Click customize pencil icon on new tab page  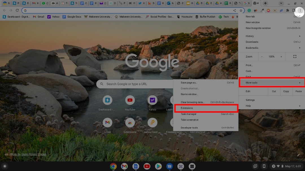[298, 155]
